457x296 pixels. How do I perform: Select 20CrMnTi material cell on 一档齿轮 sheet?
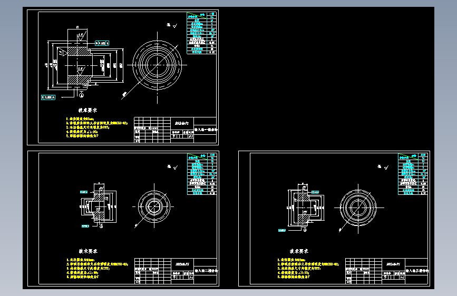tap(182, 123)
